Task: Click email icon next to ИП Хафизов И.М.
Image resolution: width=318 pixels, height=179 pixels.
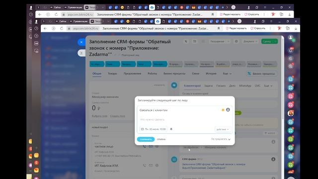Action: point(151,166)
